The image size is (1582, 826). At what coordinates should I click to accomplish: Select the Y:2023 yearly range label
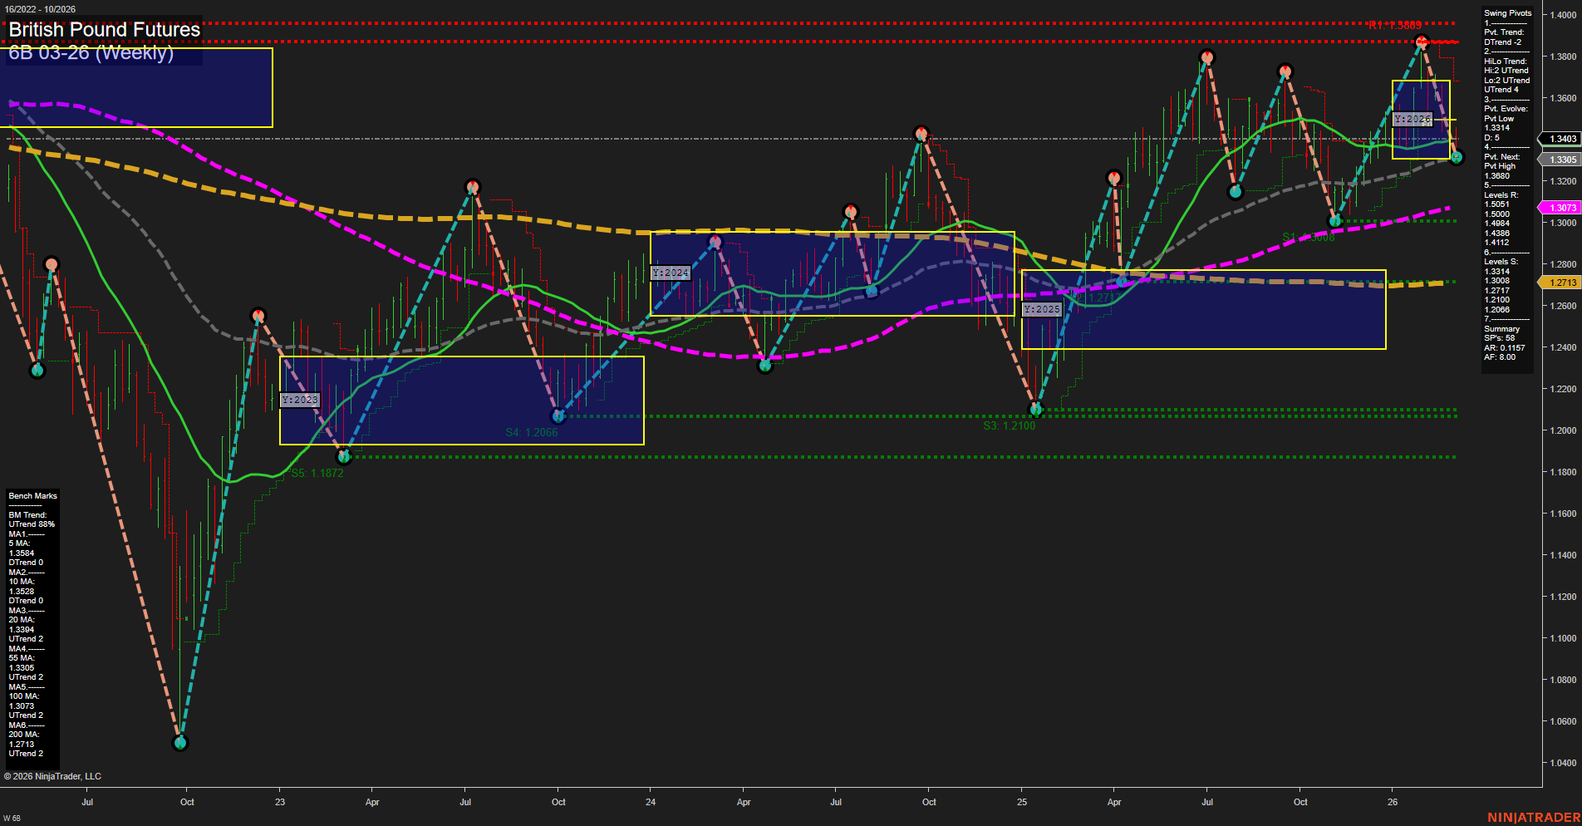point(301,400)
